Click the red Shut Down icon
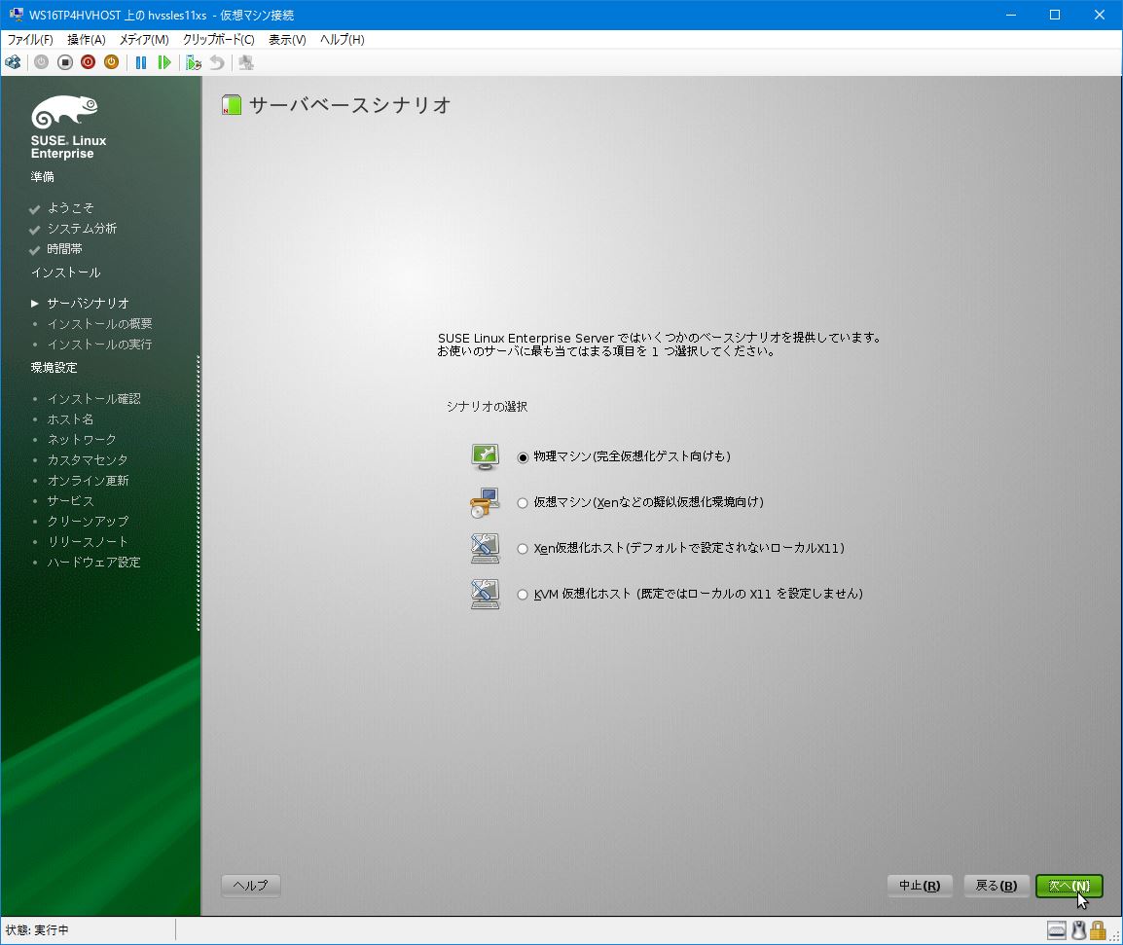The height and width of the screenshot is (945, 1123). 89,62
